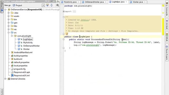Screen dimensions: 169x95
Task: Click the OnDemandWorker class icon in tree
Action: point(19,46)
